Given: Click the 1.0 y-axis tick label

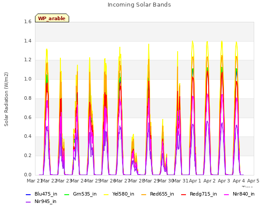Looking at the screenshot, I should (28, 79).
